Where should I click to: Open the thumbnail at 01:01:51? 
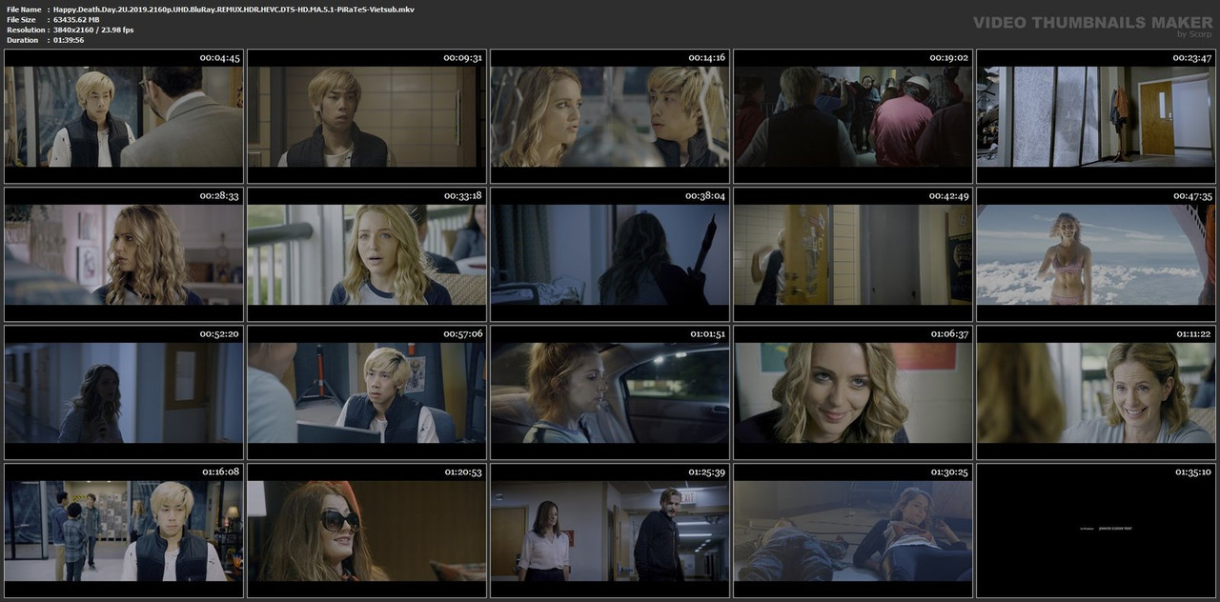(x=610, y=392)
